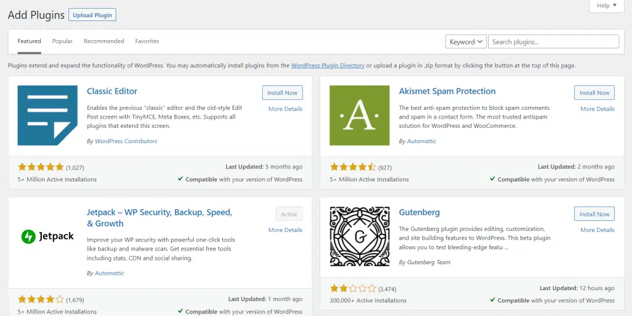The width and height of the screenshot is (632, 316).
Task: Click 'Last Updated: 5 months ago' text
Action: (x=264, y=167)
